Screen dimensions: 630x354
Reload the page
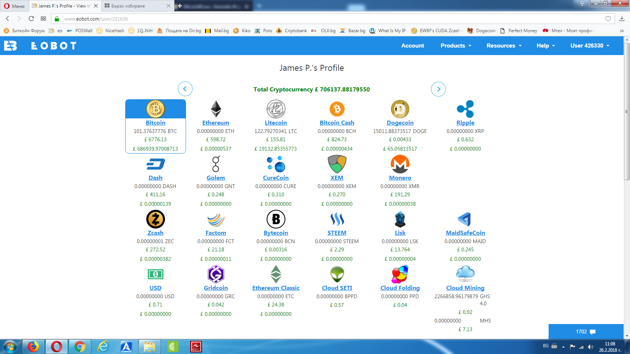(31, 19)
